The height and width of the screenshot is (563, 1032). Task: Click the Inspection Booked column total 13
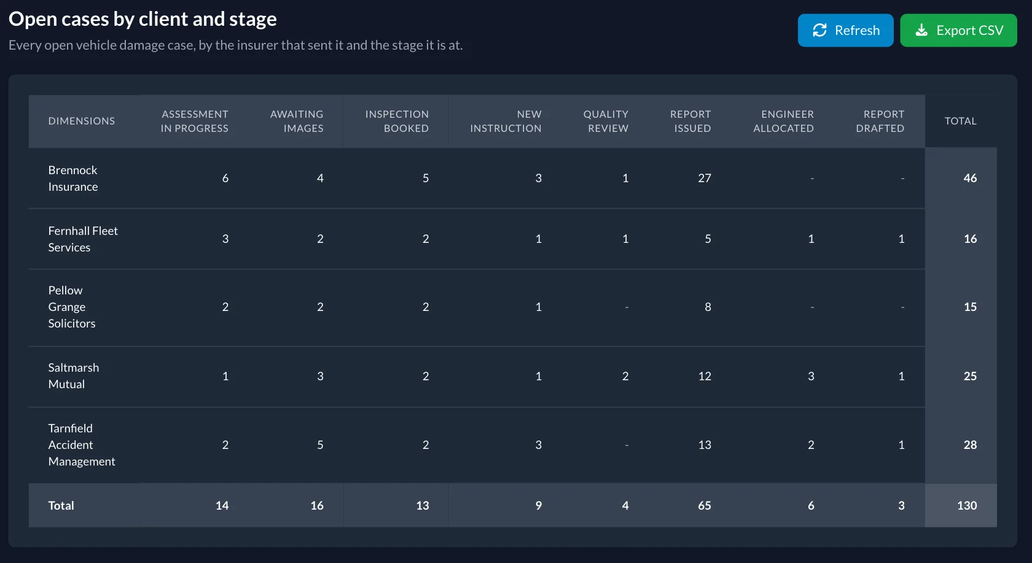[x=423, y=505]
